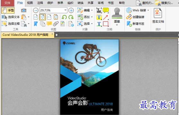Switch to the View (视图) ribbon tab
179x115 pixels.
[x=30, y=3]
